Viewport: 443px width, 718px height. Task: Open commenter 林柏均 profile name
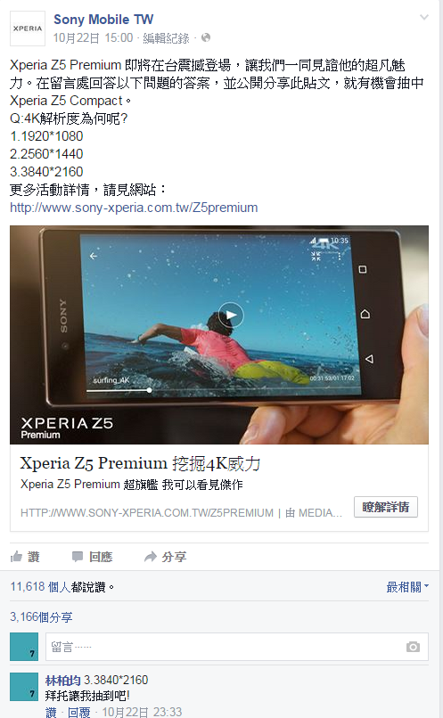coord(62,680)
